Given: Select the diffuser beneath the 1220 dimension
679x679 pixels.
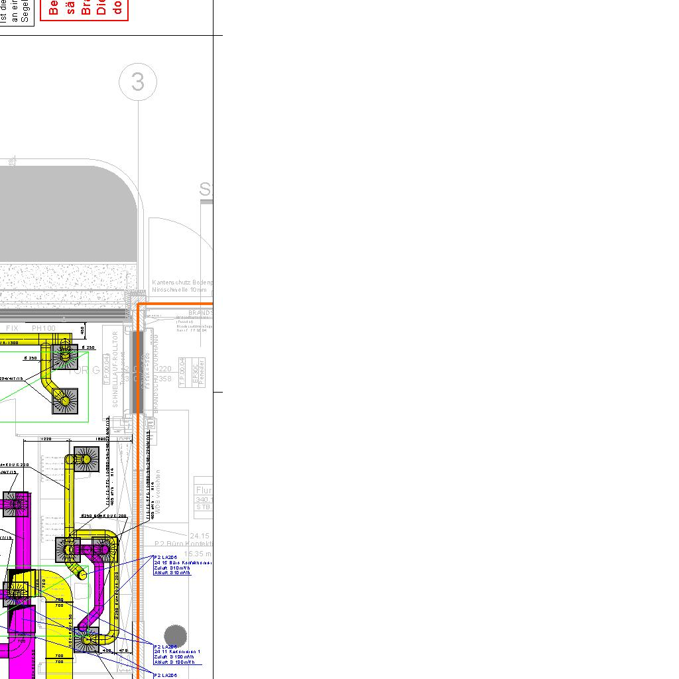Looking at the screenshot, I should point(86,458).
